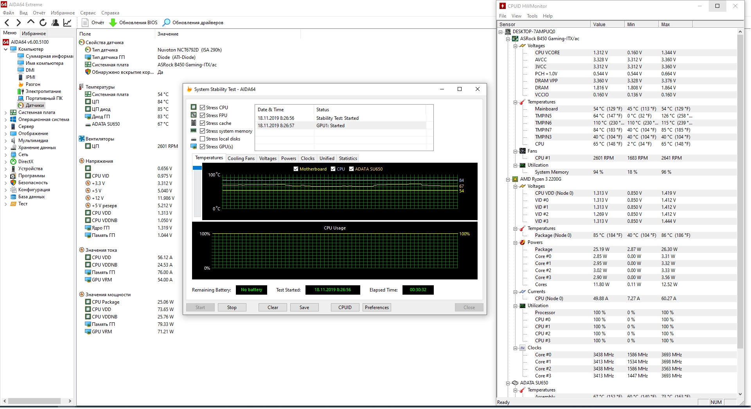
Task: Select the Тест icon in the tree
Action: pos(13,204)
